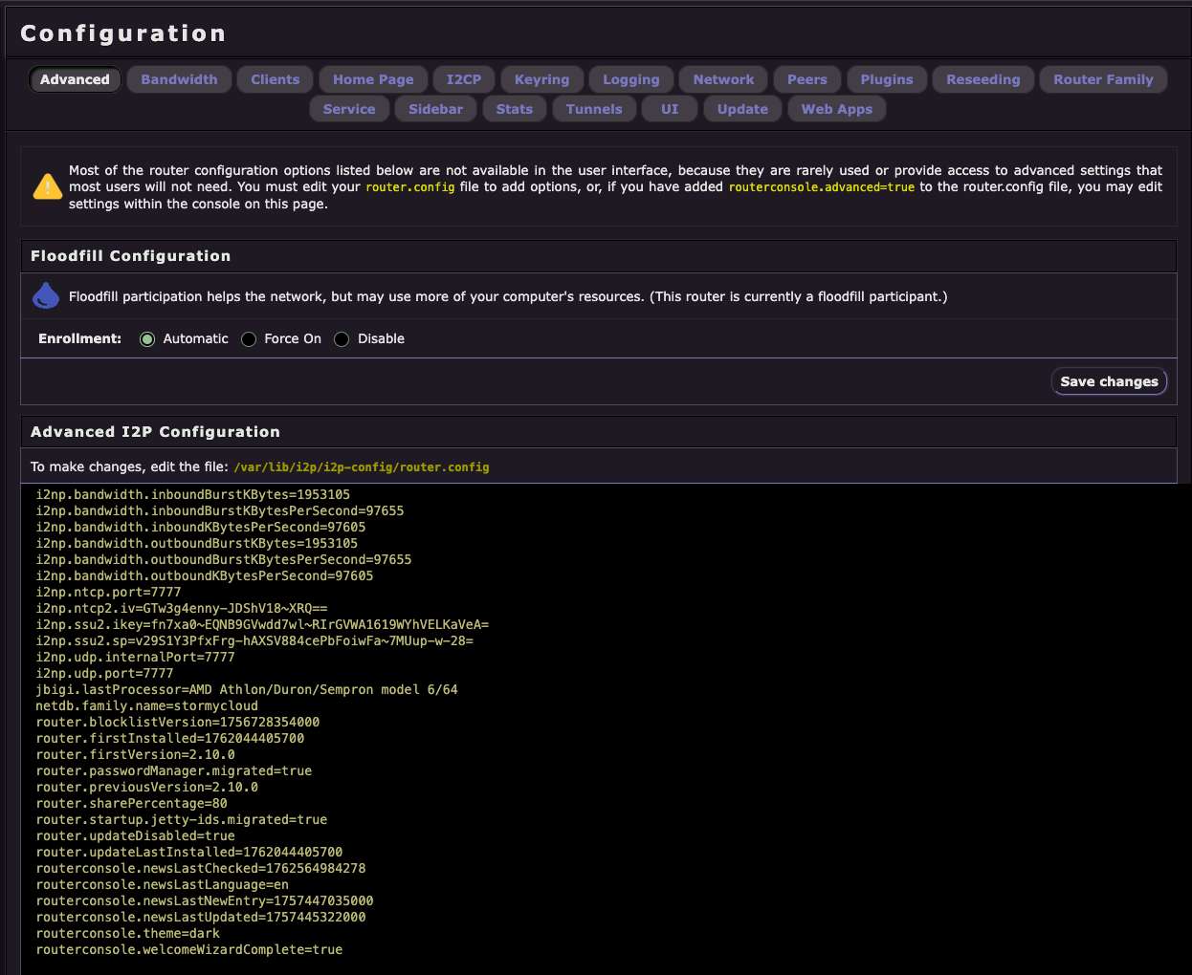Switch to the Bandwidth tab

pos(179,79)
